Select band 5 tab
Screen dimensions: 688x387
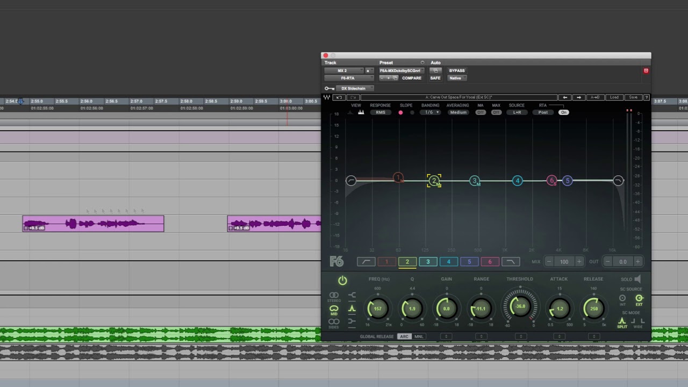click(x=469, y=262)
